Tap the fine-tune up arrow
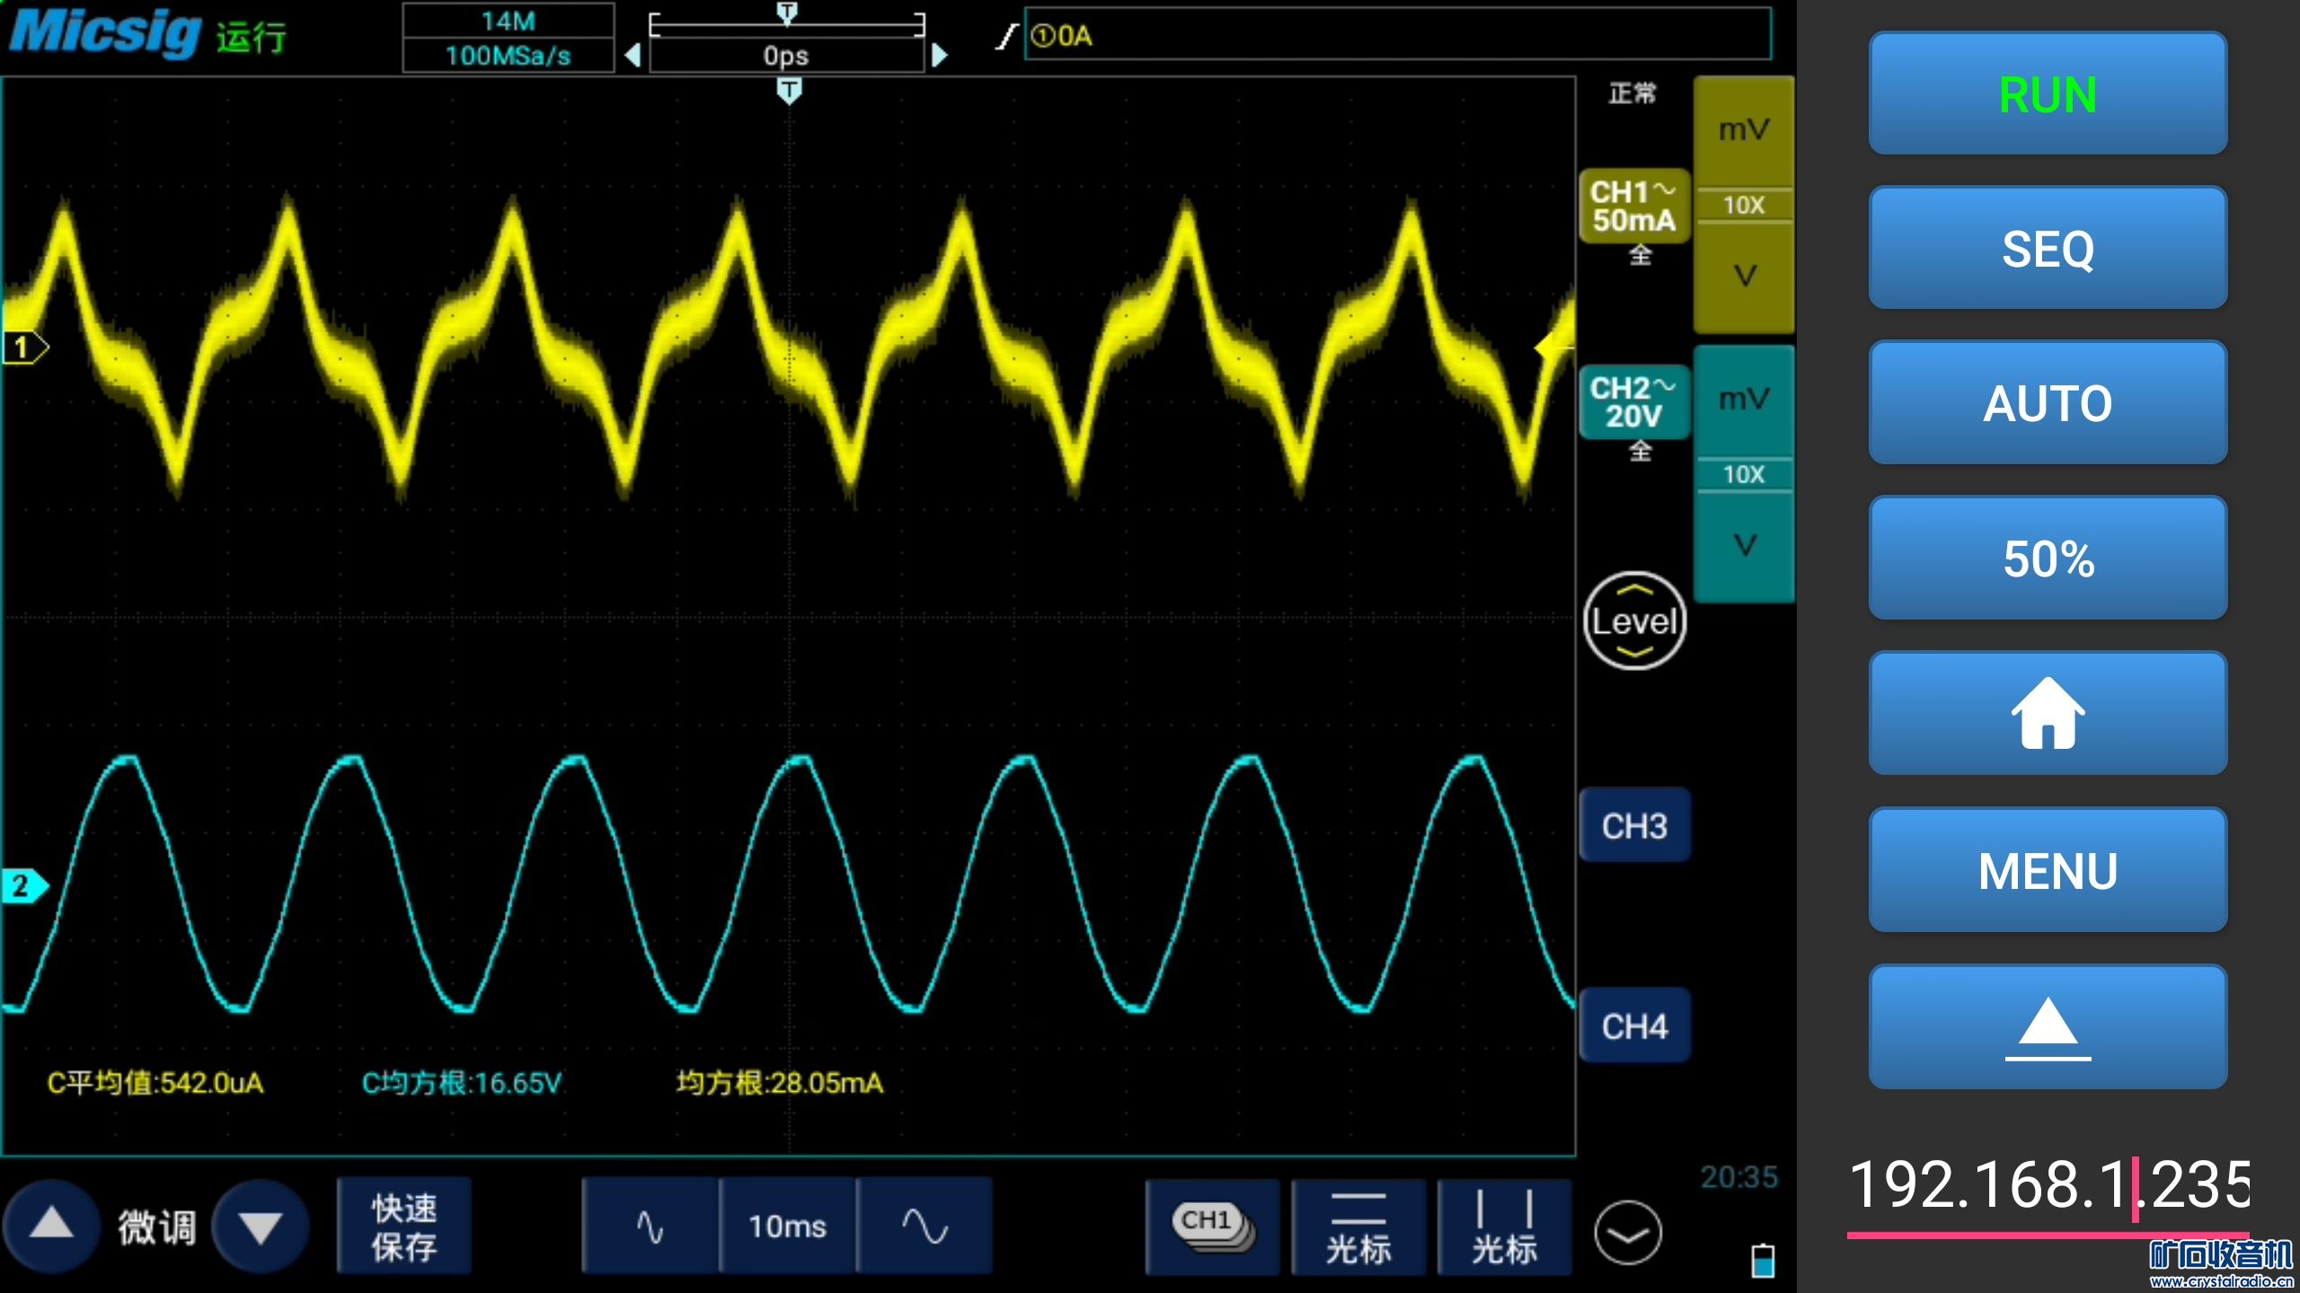Image resolution: width=2300 pixels, height=1293 pixels. coord(51,1226)
